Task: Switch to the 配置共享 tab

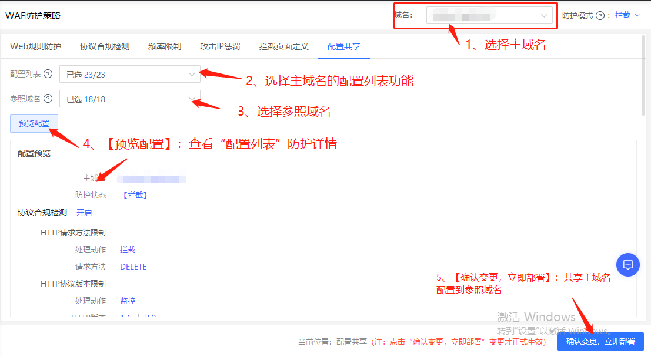Action: click(344, 46)
